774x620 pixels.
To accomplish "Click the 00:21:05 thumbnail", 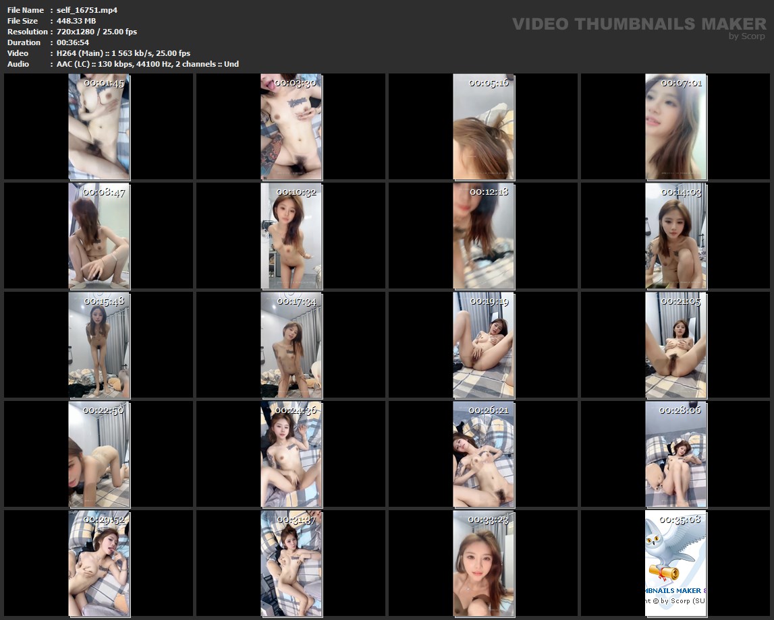I will 675,344.
